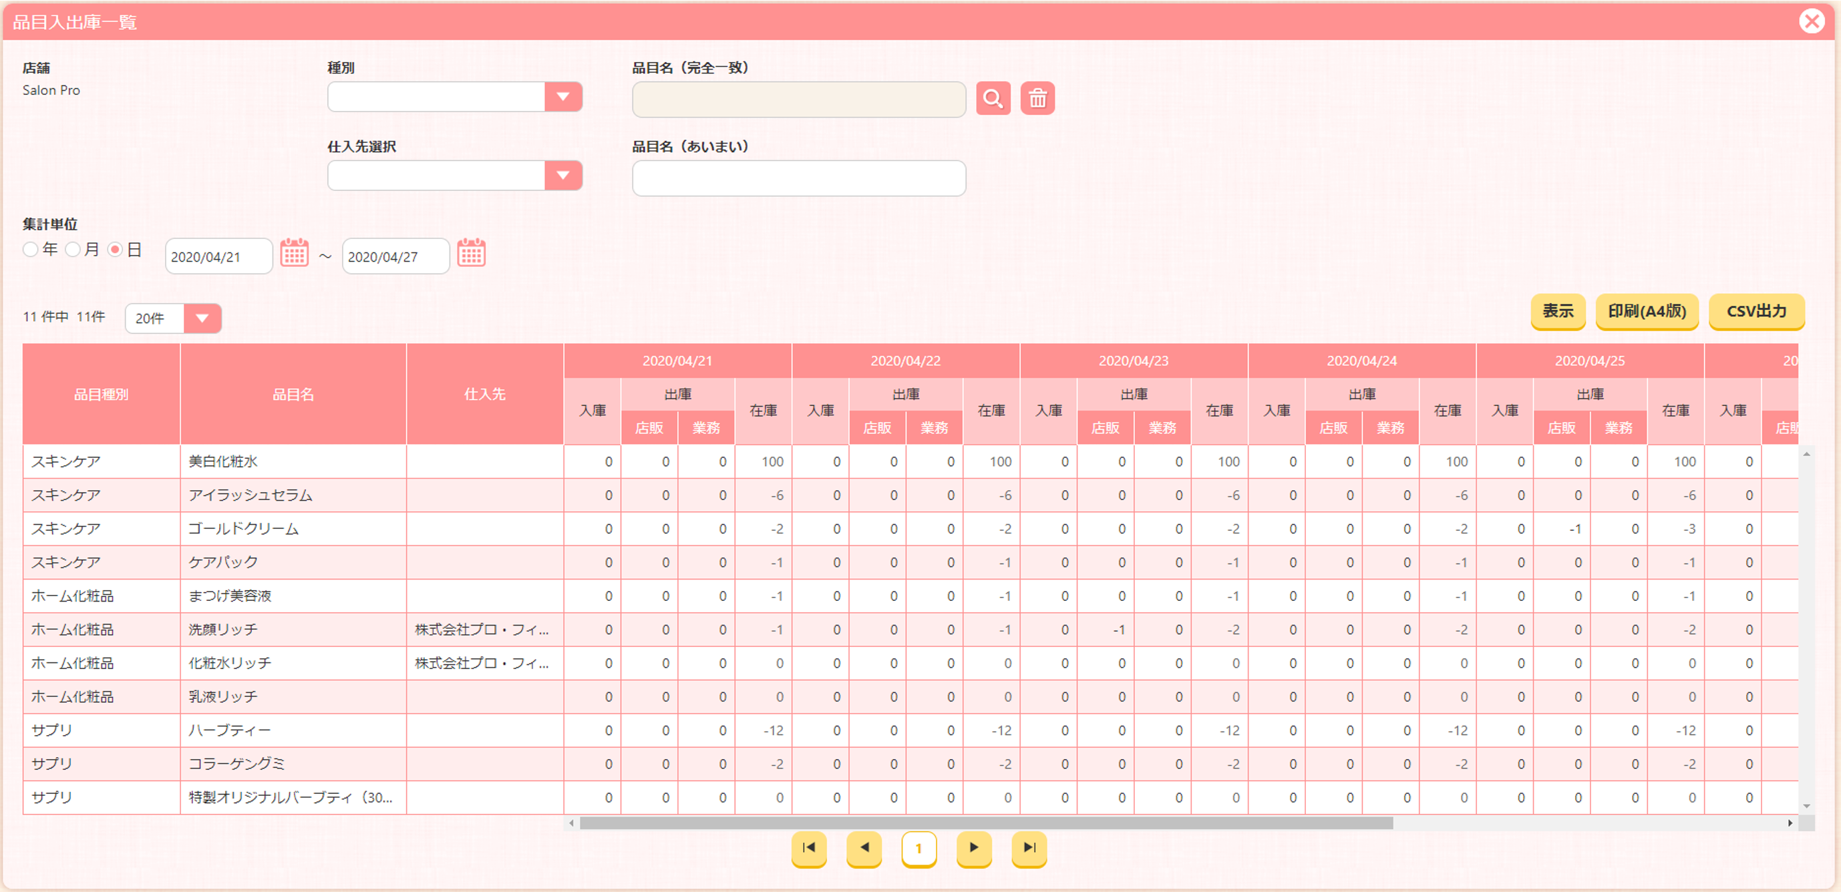Click the 品目種別 column header
This screenshot has width=1841, height=892.
coord(102,394)
